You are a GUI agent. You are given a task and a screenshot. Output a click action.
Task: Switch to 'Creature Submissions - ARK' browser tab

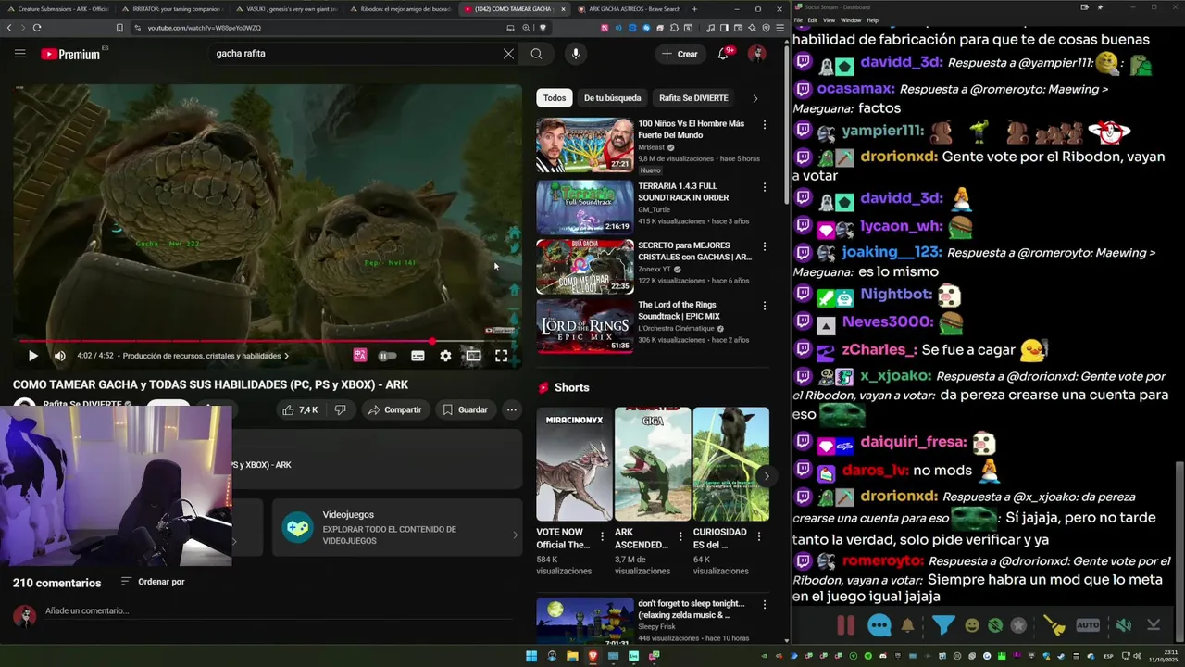[x=57, y=9]
